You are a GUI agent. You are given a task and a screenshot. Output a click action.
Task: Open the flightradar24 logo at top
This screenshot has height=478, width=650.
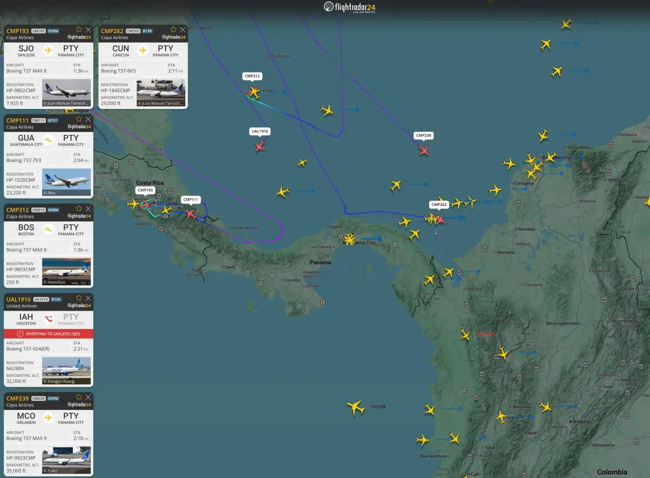350,7
